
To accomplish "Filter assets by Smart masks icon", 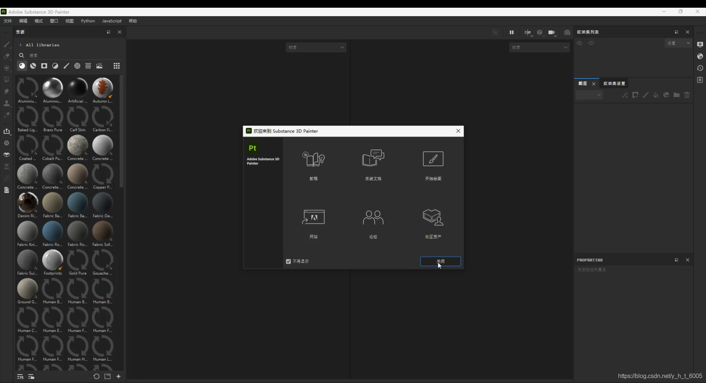I will (44, 66).
